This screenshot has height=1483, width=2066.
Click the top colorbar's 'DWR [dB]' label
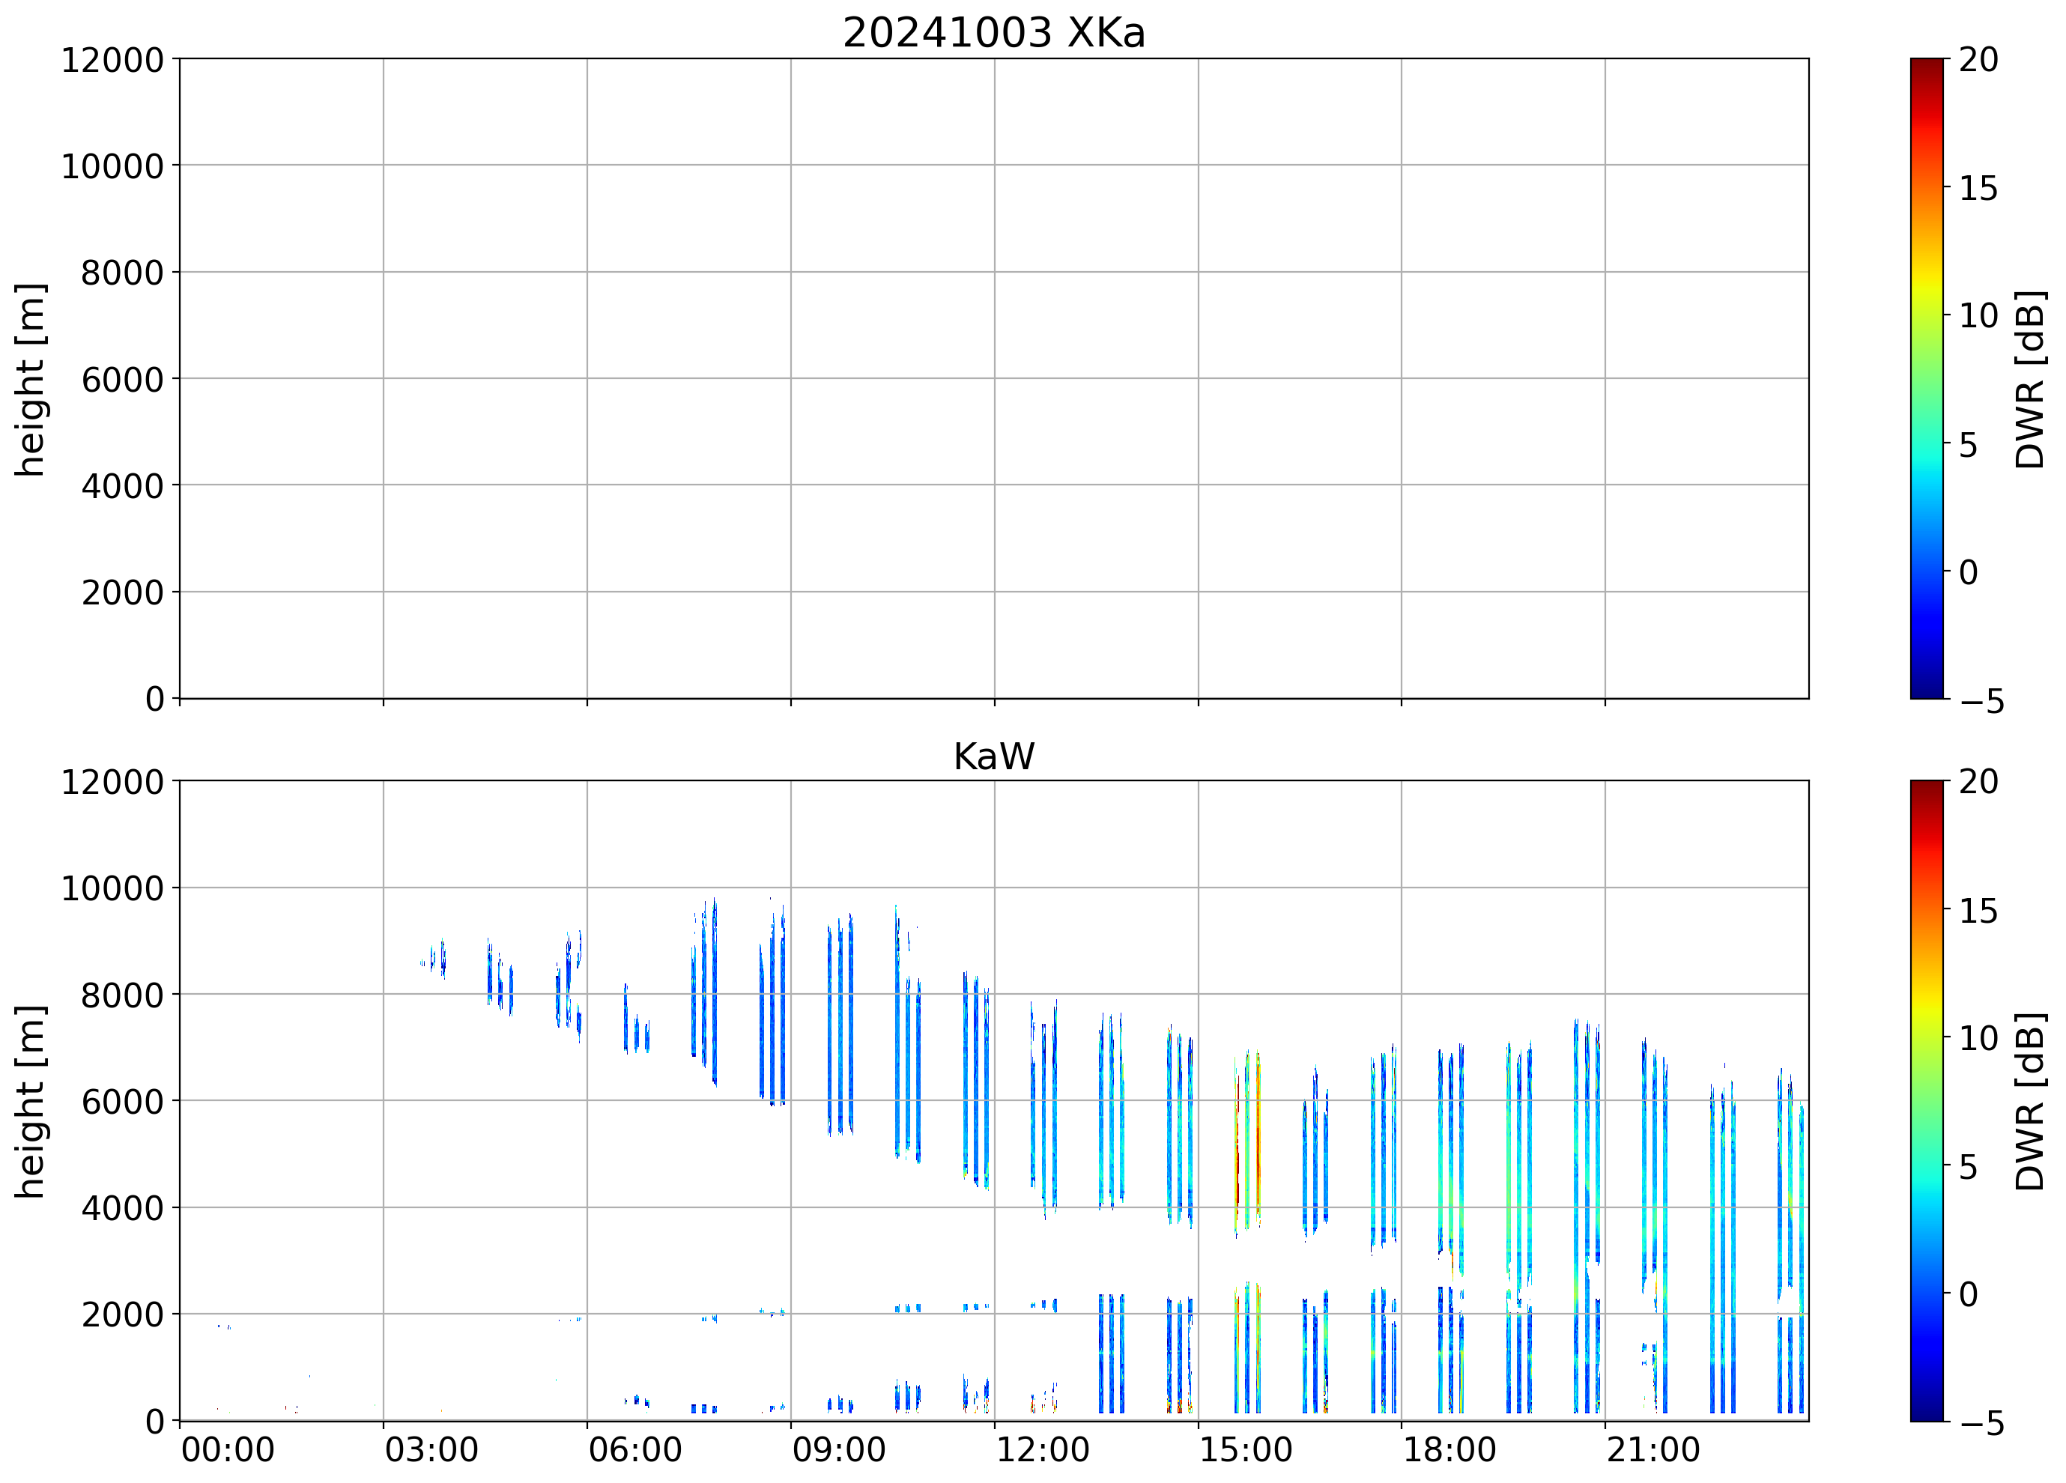click(x=2031, y=380)
